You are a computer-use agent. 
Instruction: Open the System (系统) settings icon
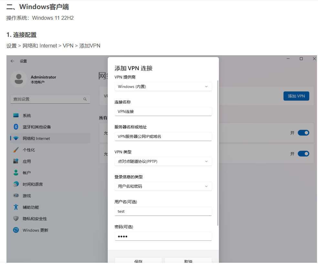(x=16, y=115)
